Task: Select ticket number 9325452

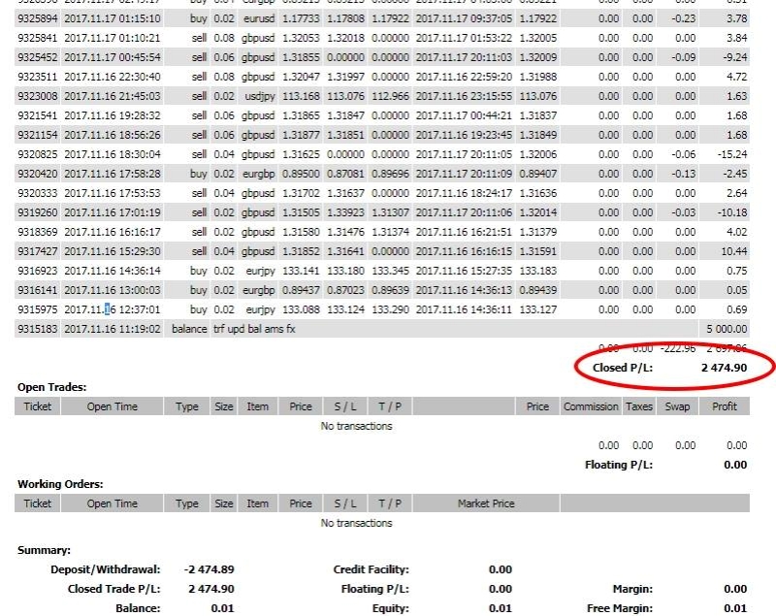Action: click(38, 57)
